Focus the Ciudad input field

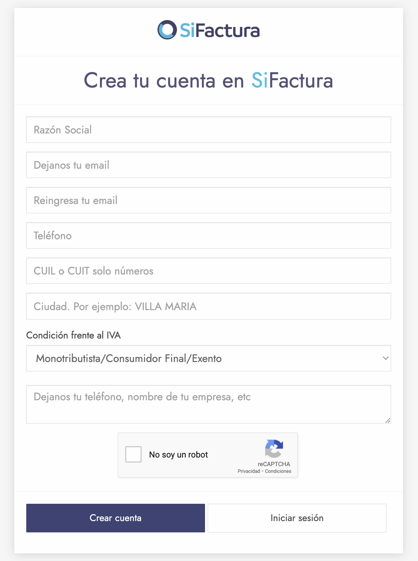tap(209, 306)
